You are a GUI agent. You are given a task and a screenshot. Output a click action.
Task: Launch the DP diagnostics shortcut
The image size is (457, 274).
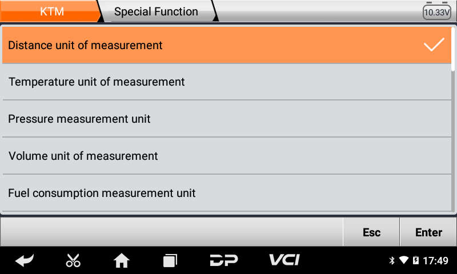click(x=224, y=260)
